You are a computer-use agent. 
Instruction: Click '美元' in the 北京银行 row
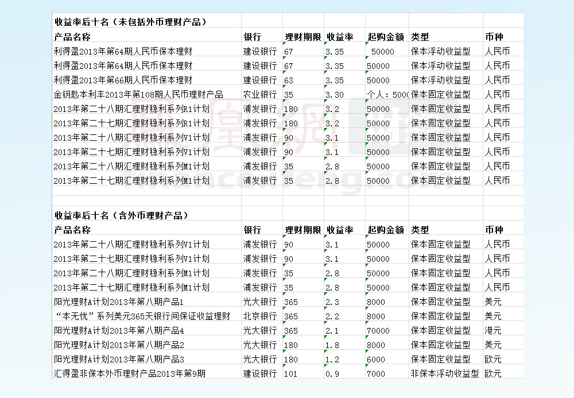click(492, 316)
